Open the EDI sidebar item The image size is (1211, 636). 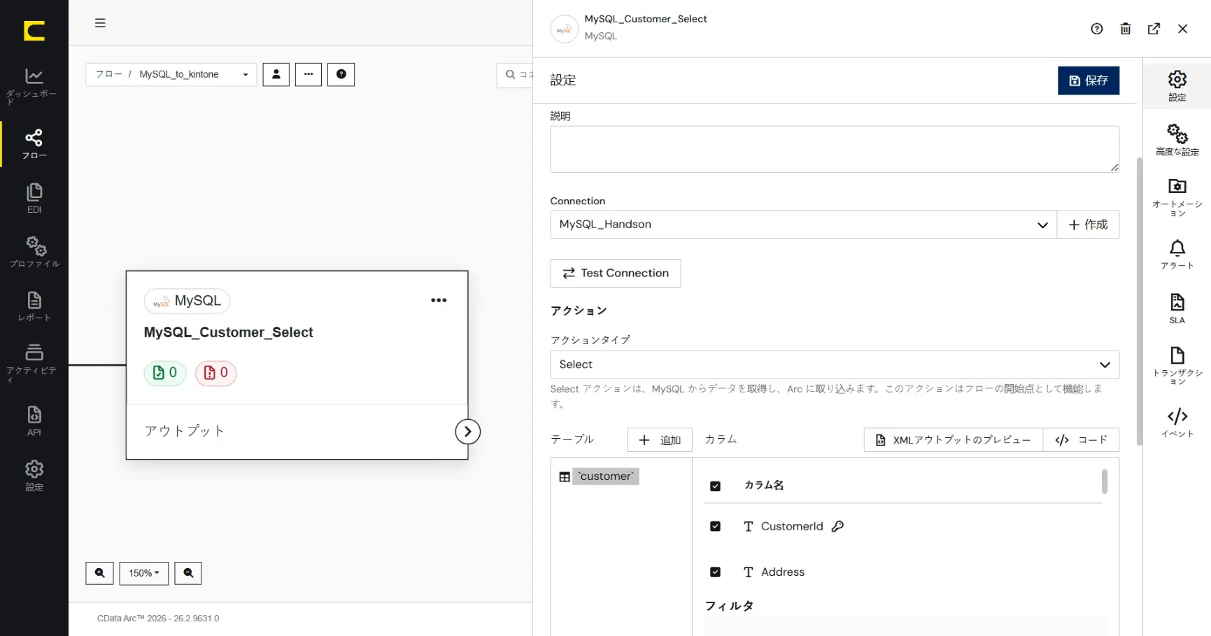pos(34,198)
